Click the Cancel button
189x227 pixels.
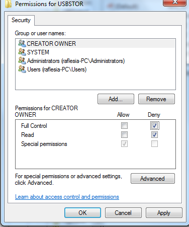pos(123,213)
